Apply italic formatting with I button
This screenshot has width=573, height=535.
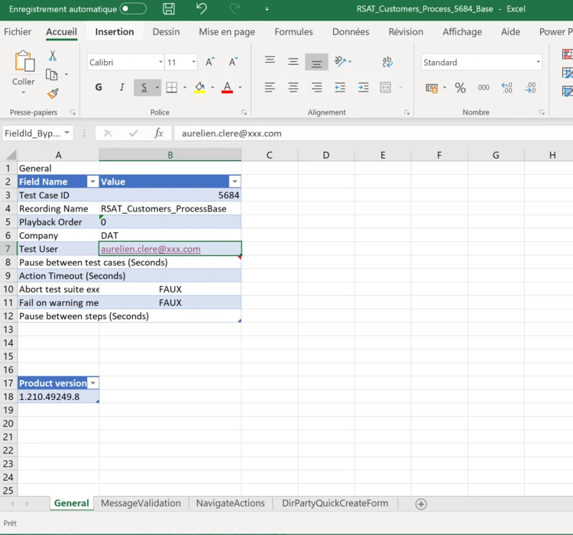(121, 88)
